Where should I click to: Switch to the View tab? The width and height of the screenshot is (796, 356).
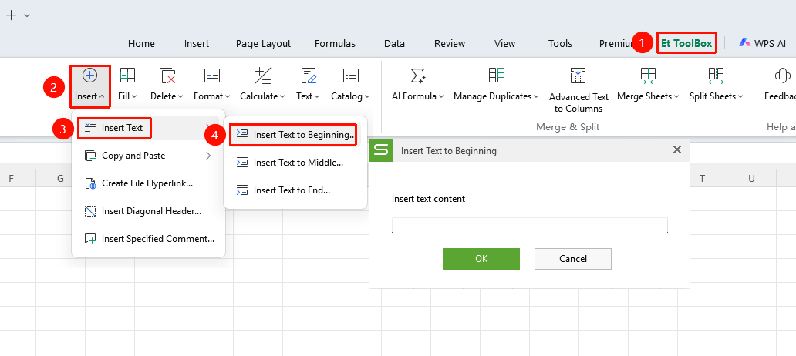[x=504, y=44]
